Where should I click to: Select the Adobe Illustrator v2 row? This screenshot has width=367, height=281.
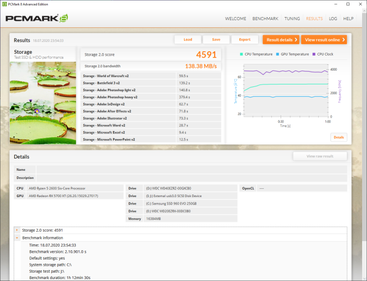[151, 118]
